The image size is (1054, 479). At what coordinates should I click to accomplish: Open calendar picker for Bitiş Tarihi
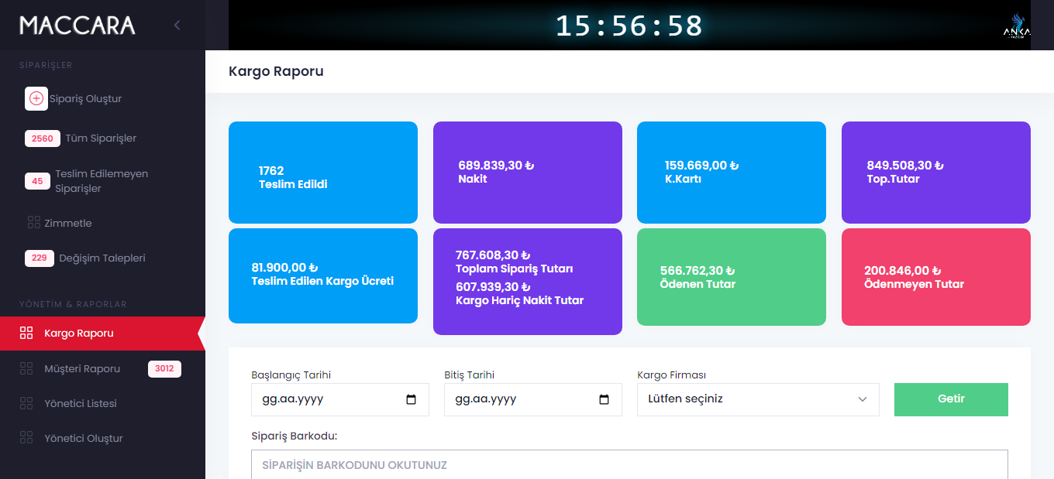point(604,400)
